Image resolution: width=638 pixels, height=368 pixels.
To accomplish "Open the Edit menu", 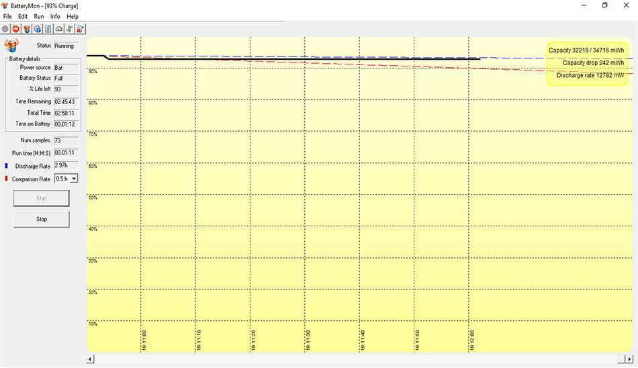I will pos(23,16).
